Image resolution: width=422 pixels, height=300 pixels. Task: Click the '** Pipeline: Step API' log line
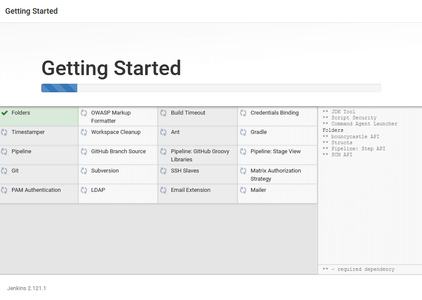[x=354, y=148]
